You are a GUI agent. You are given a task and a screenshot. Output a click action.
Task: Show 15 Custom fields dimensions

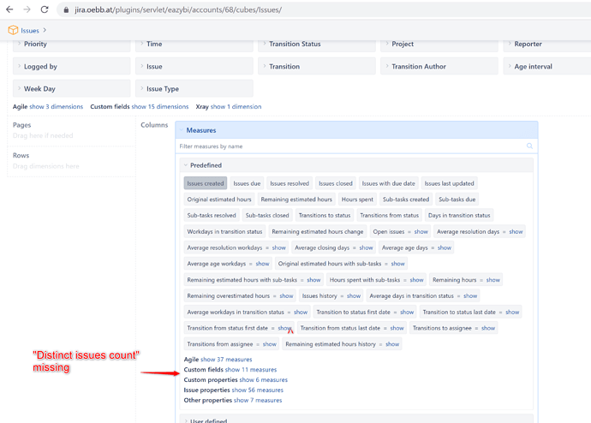click(x=160, y=106)
